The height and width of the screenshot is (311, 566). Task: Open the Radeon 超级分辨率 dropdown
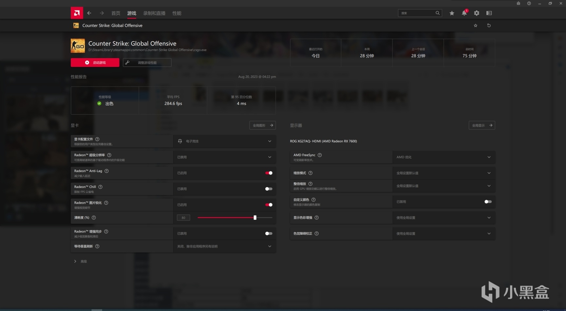point(225,157)
